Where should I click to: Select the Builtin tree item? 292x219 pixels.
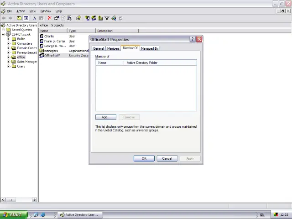point(21,39)
